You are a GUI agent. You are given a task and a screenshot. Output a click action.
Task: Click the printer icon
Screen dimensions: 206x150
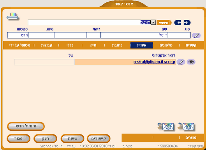[x=12, y=16]
